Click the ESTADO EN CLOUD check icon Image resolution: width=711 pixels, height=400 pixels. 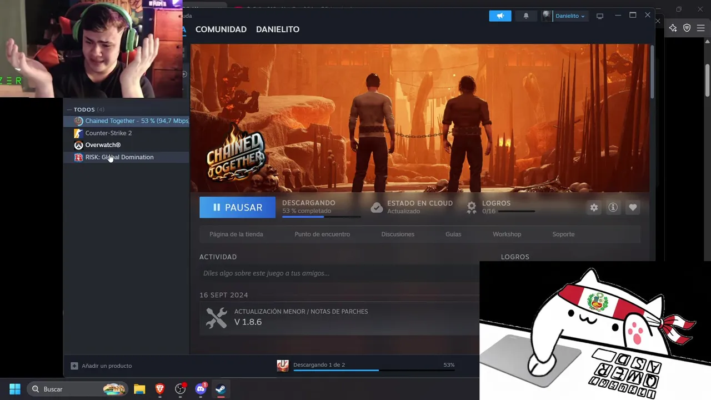tap(377, 207)
